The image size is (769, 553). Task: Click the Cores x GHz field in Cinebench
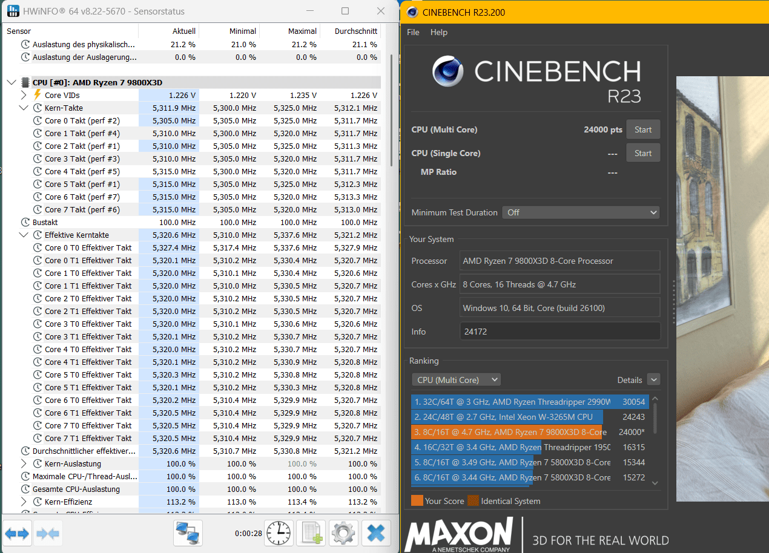[x=560, y=284]
